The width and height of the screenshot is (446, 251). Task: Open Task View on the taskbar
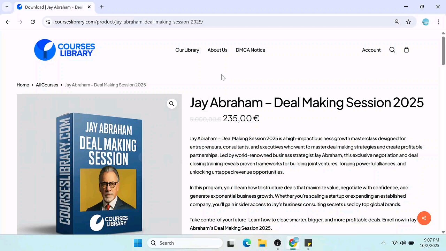point(231,243)
